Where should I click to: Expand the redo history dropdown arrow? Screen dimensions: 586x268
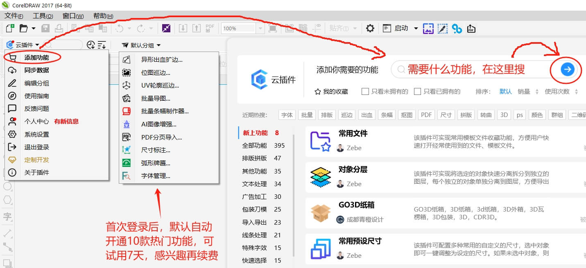coord(151,28)
